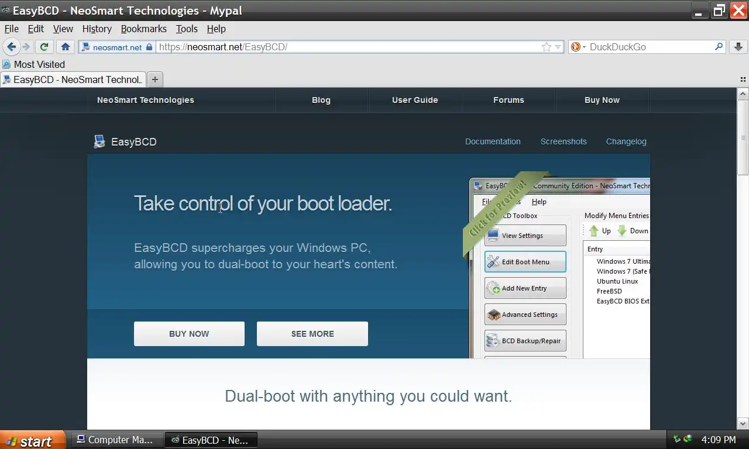Click the network system tray icon
The height and width of the screenshot is (449, 749).
pyautogui.click(x=678, y=439)
